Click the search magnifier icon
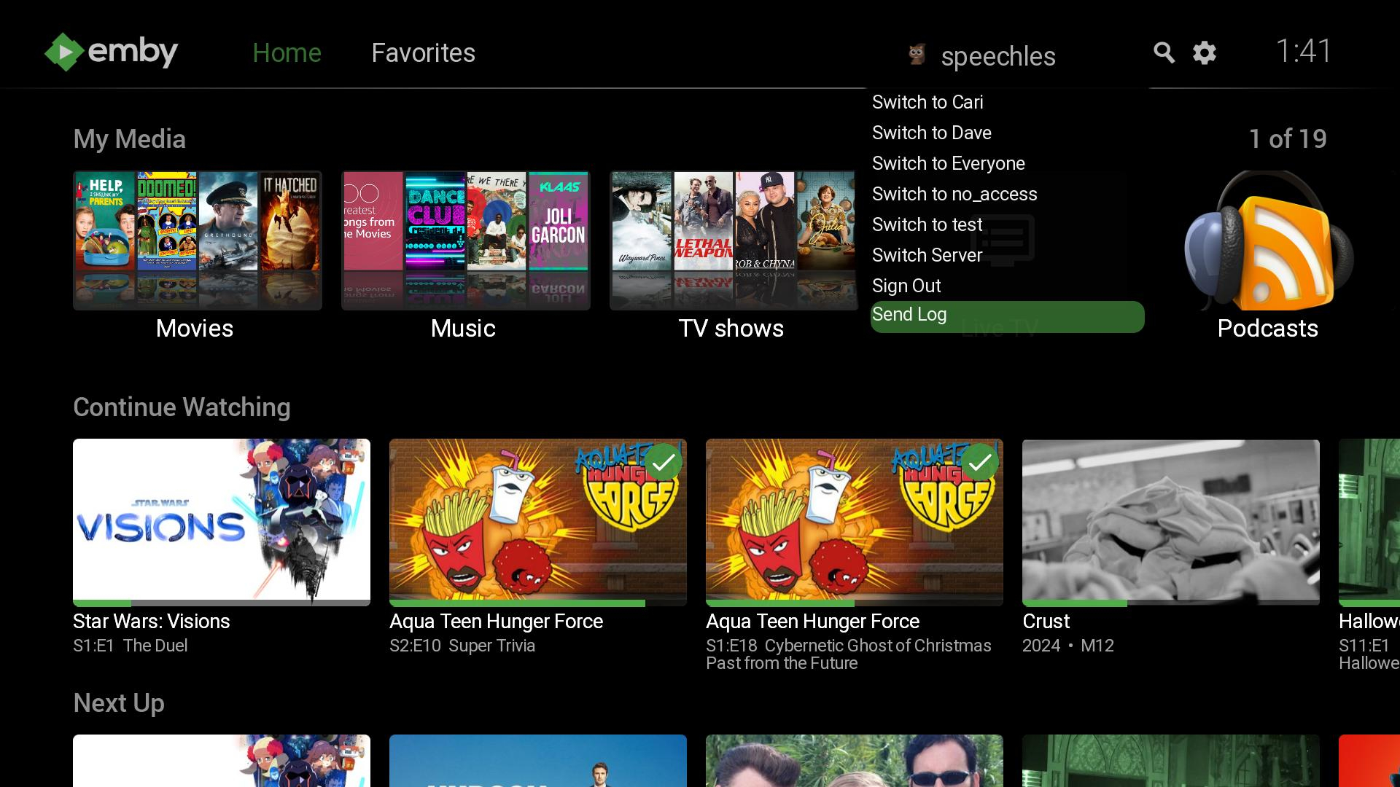The width and height of the screenshot is (1400, 787). click(x=1164, y=52)
